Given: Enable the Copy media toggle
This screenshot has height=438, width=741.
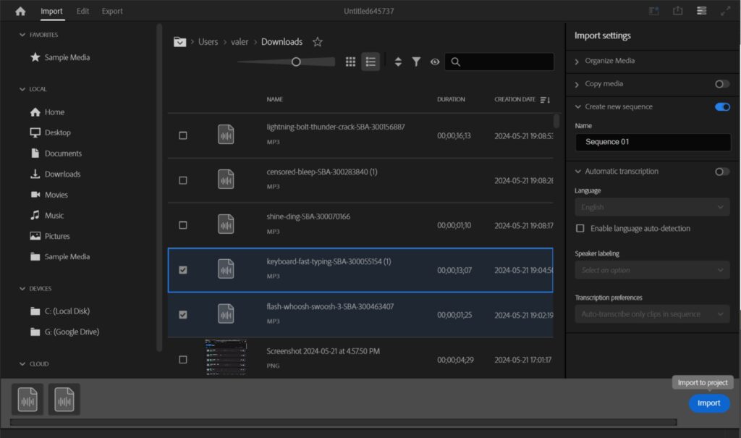Looking at the screenshot, I should pos(721,84).
